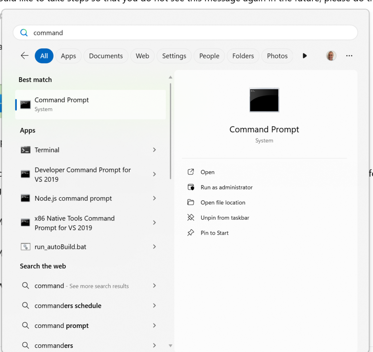Expand 'command - See more search results' chevron
This screenshot has width=373, height=352.
click(x=154, y=286)
